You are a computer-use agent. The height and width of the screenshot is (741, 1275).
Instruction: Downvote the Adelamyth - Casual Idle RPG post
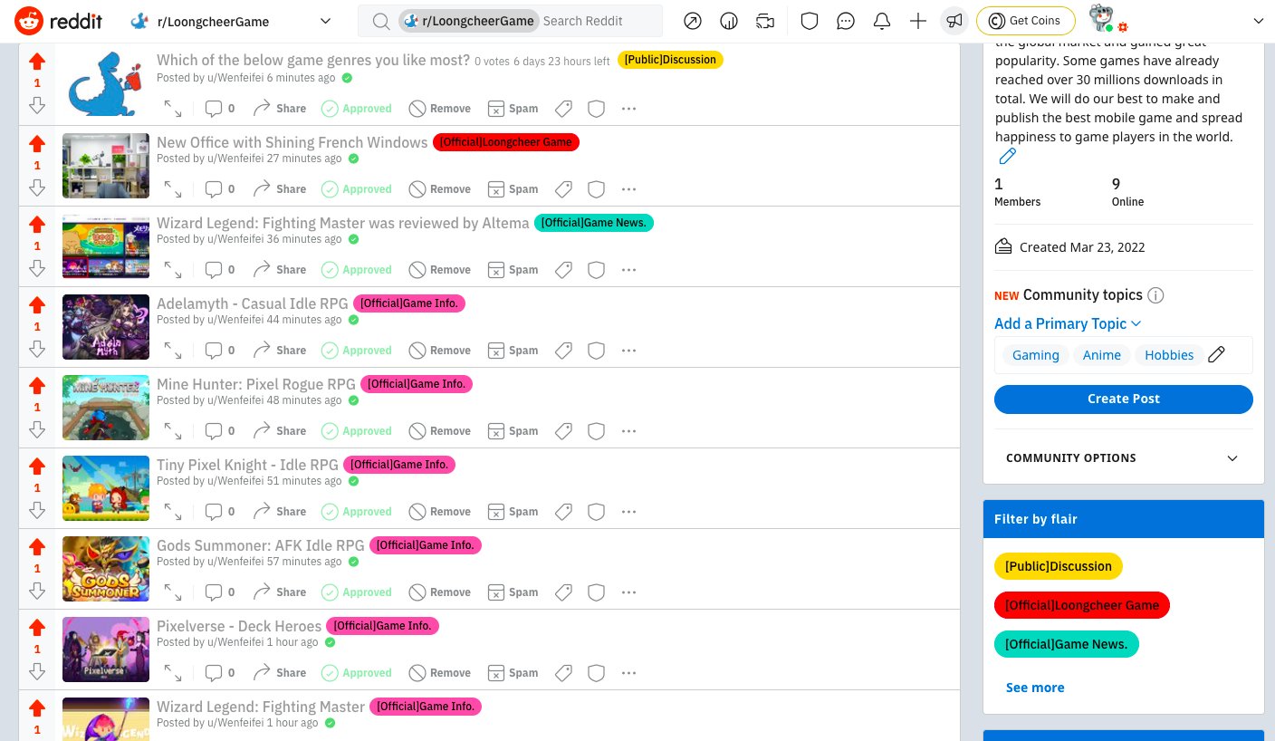(x=37, y=349)
